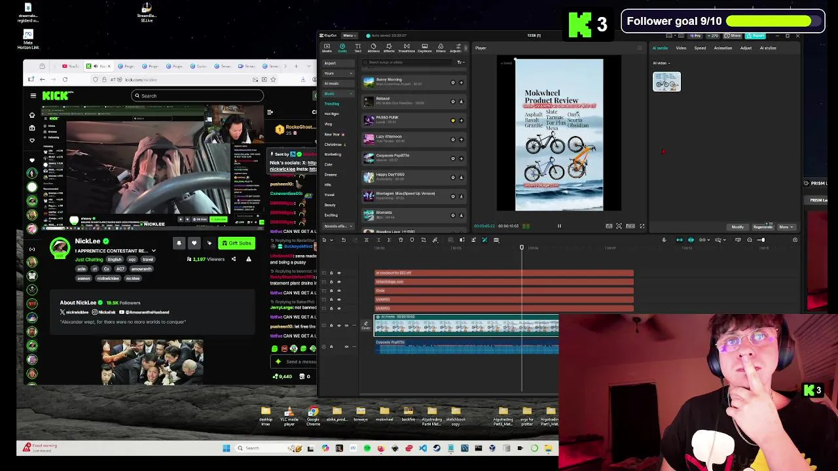Expand NickLee stream title chevron

pyautogui.click(x=154, y=251)
